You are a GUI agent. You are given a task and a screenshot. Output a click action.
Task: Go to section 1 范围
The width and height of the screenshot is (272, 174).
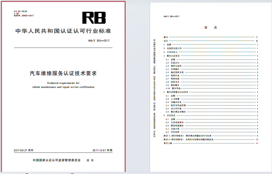coord(210,44)
